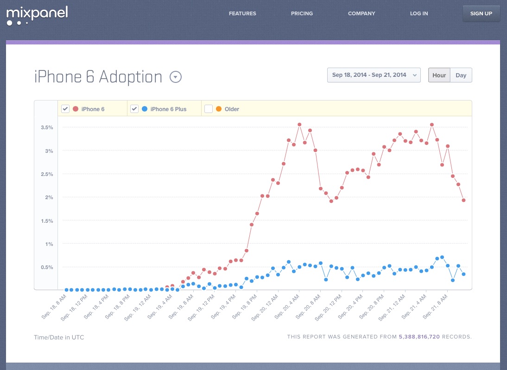Open the date range dropdown
Image resolution: width=507 pixels, height=370 pixels.
pyautogui.click(x=374, y=75)
